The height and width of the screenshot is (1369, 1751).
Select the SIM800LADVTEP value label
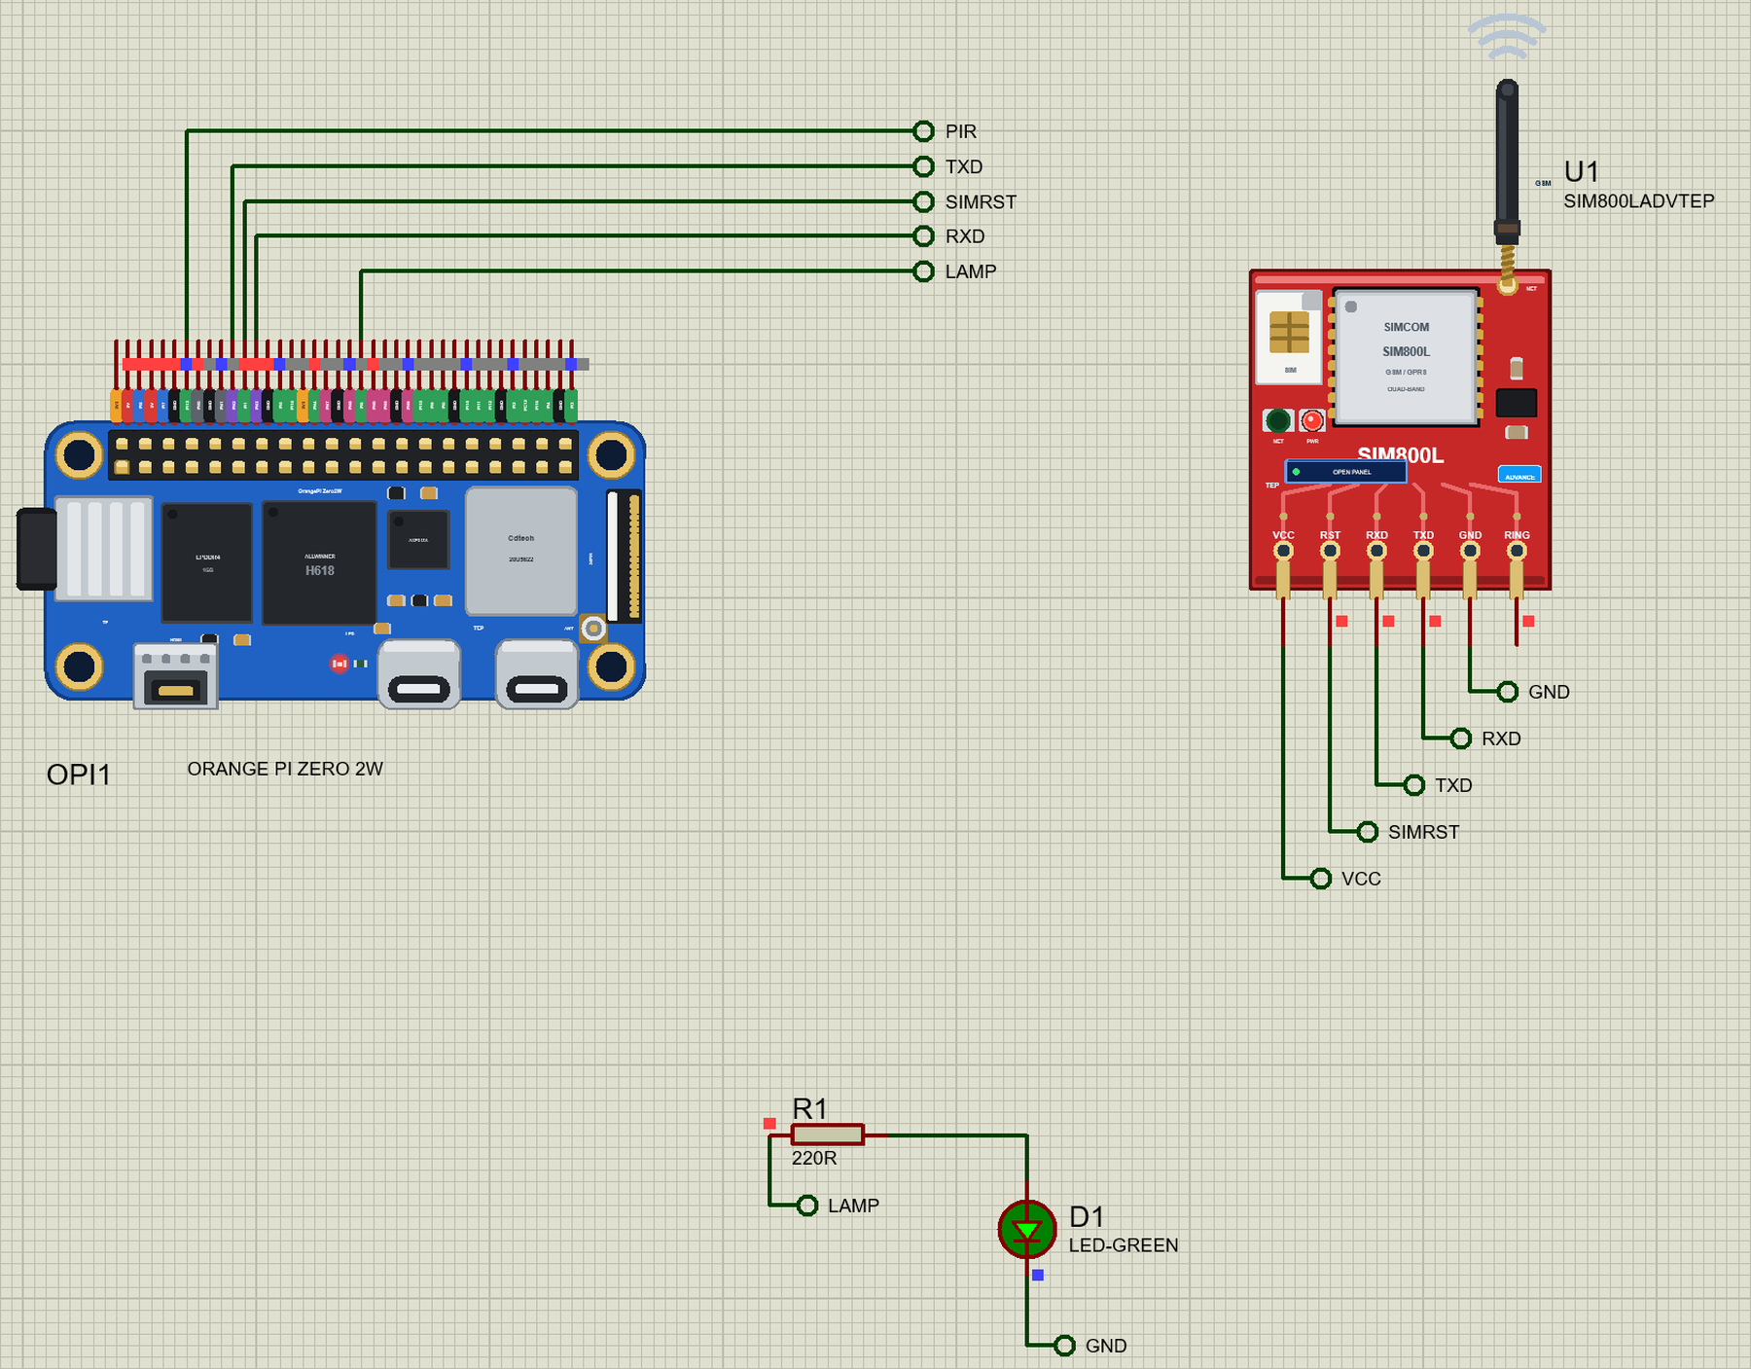[1639, 201]
